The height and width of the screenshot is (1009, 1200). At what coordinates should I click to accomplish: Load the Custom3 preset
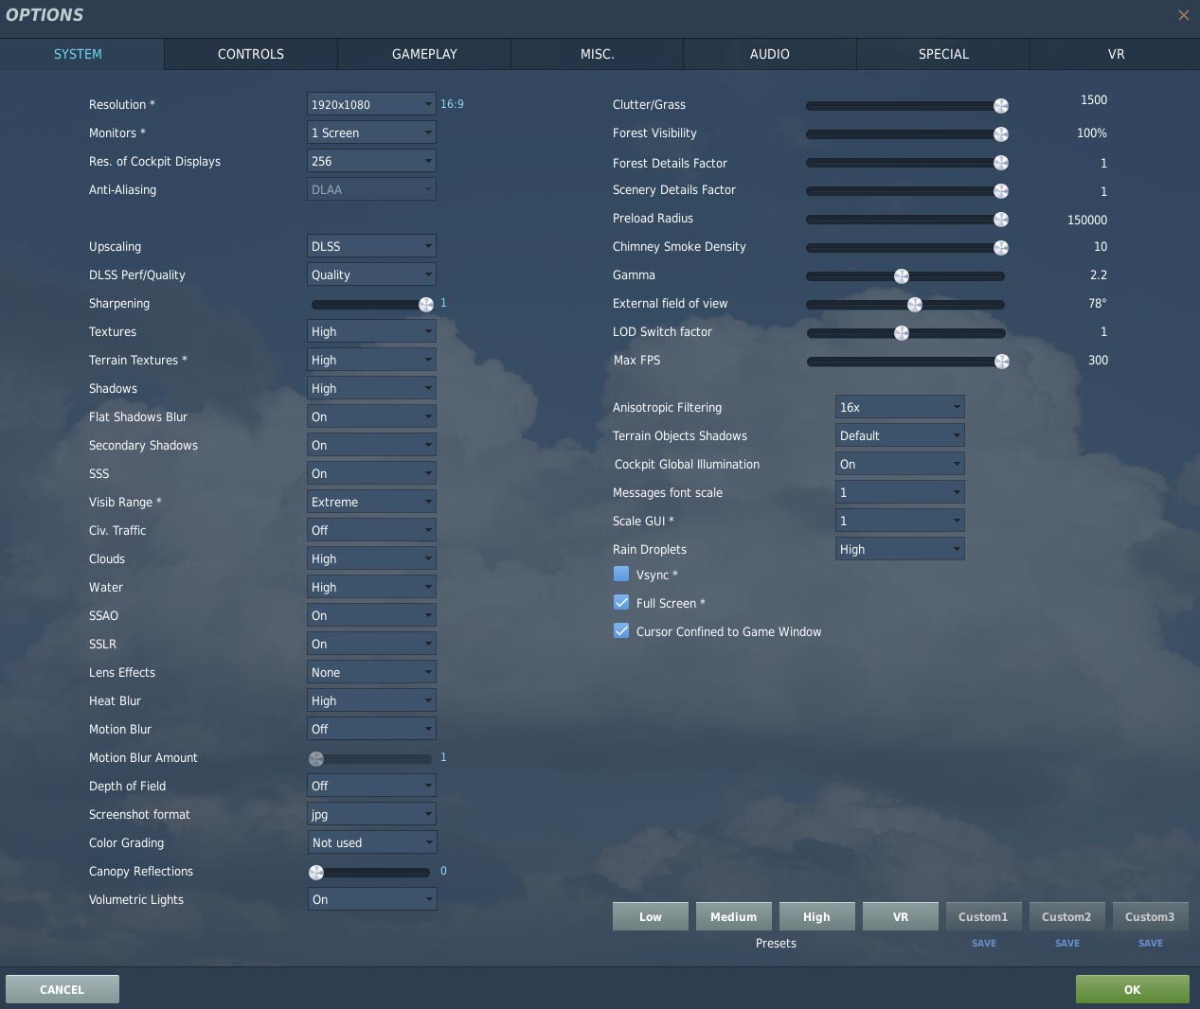click(x=1150, y=916)
